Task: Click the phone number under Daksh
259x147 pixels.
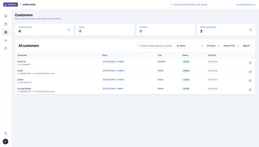Action: pyautogui.click(x=25, y=82)
